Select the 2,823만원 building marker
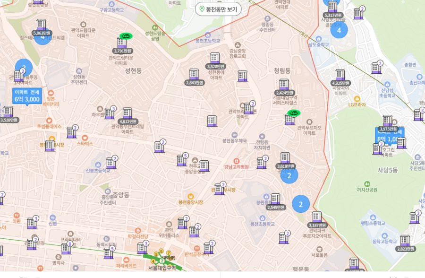Screen dimensions: 425x278 pyautogui.click(x=405, y=242)
